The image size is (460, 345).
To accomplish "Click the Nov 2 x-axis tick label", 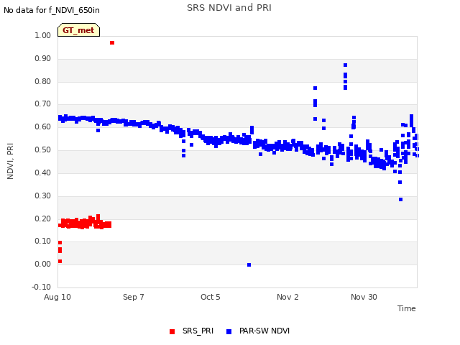I will coord(287,297).
